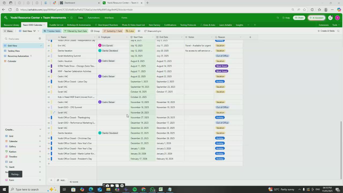Open Extensions panel

(323, 25)
